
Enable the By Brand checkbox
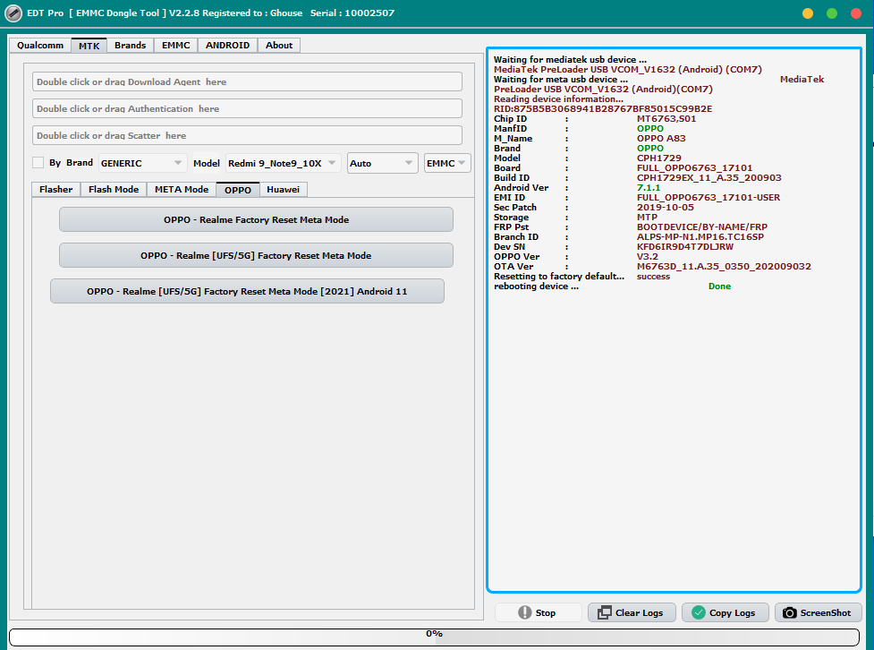point(38,163)
